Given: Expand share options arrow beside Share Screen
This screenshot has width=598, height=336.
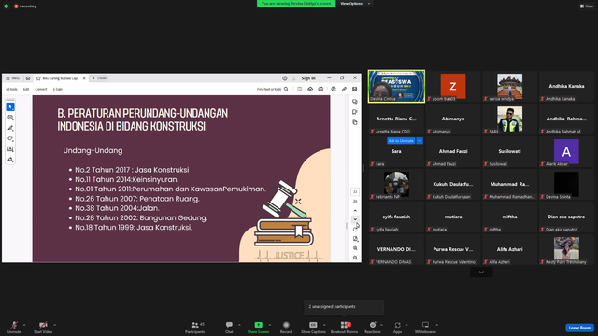Looking at the screenshot, I should click(x=270, y=325).
